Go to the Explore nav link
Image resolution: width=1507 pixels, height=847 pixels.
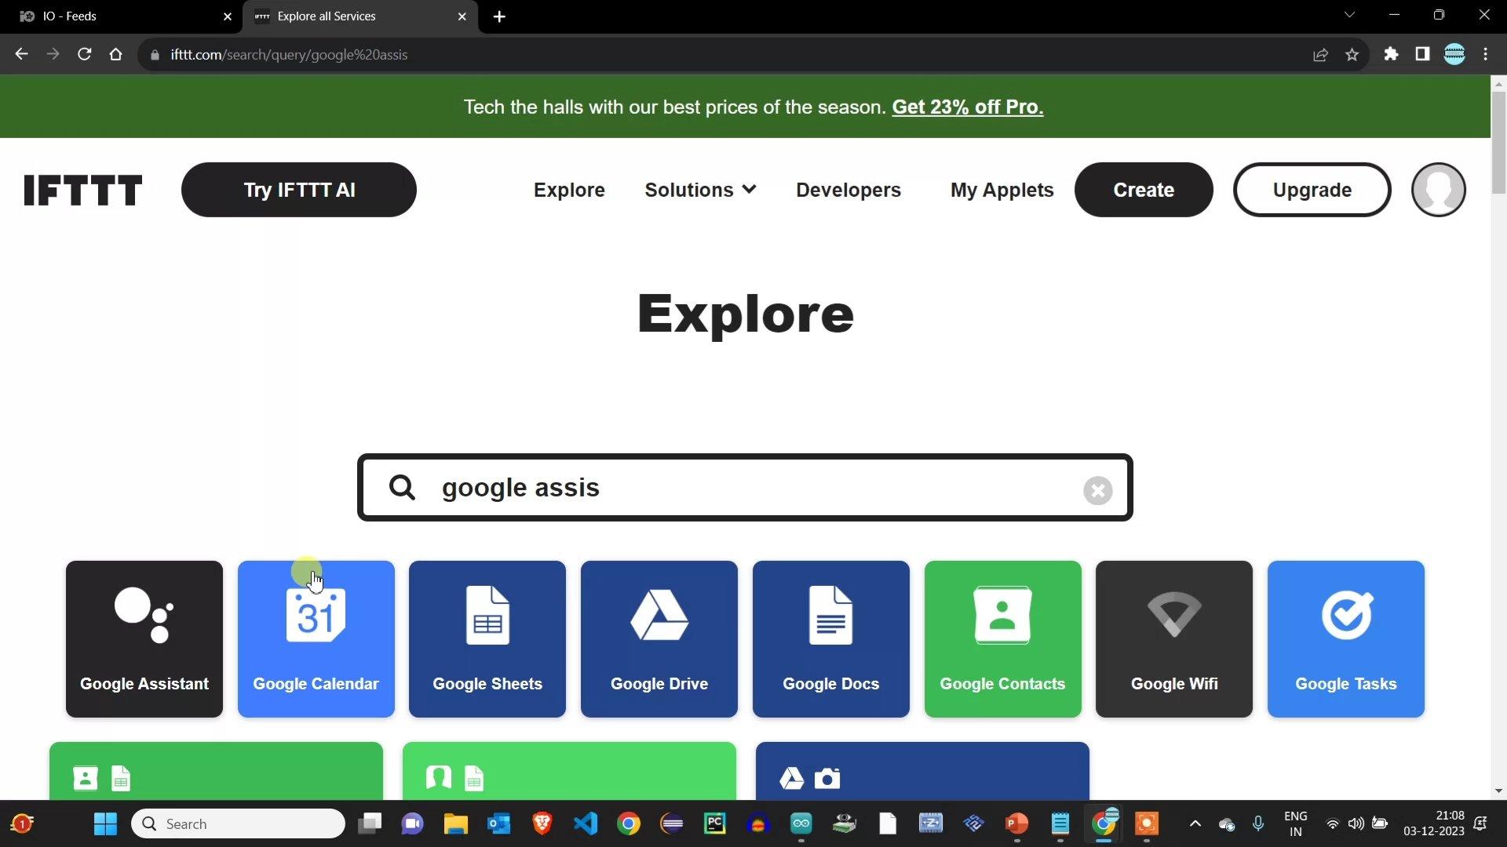(569, 190)
